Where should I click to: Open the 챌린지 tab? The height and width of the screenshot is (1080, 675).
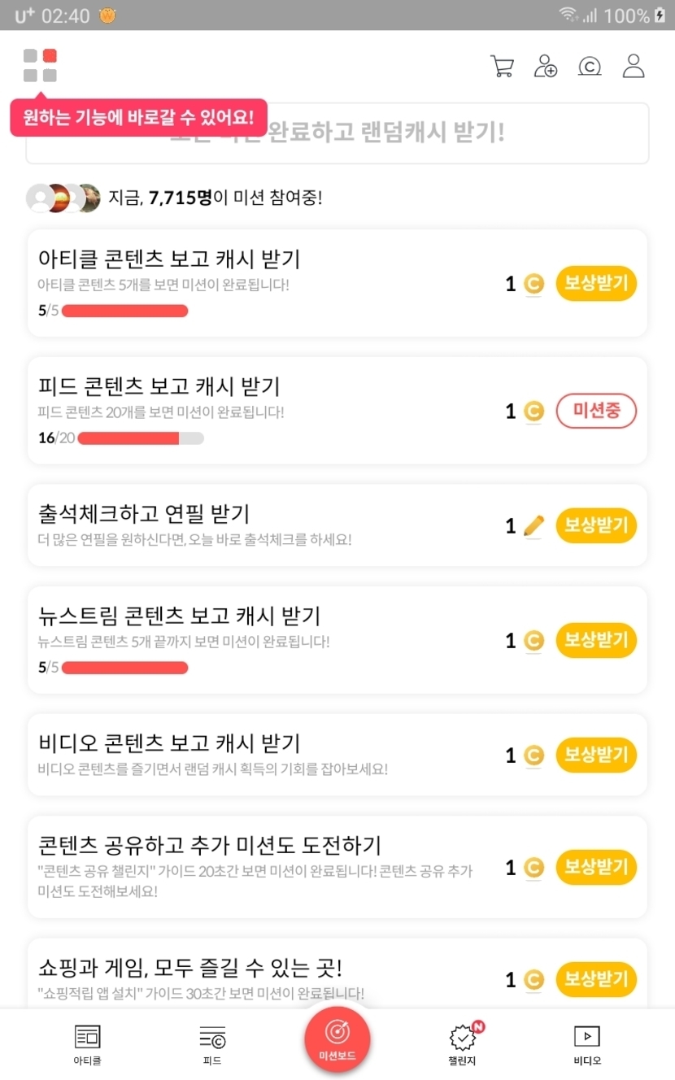pyautogui.click(x=463, y=1044)
